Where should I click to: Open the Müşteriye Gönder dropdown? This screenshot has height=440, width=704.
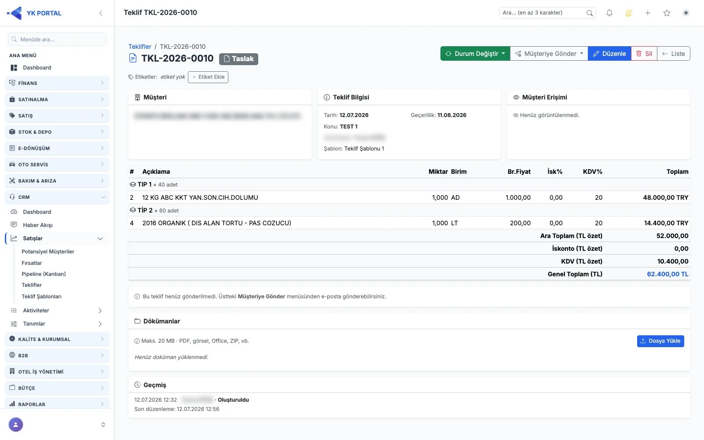(549, 54)
